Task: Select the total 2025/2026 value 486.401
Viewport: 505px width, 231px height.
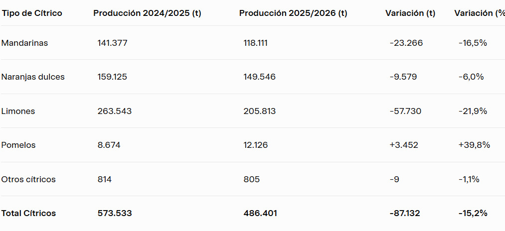Action: click(x=260, y=213)
